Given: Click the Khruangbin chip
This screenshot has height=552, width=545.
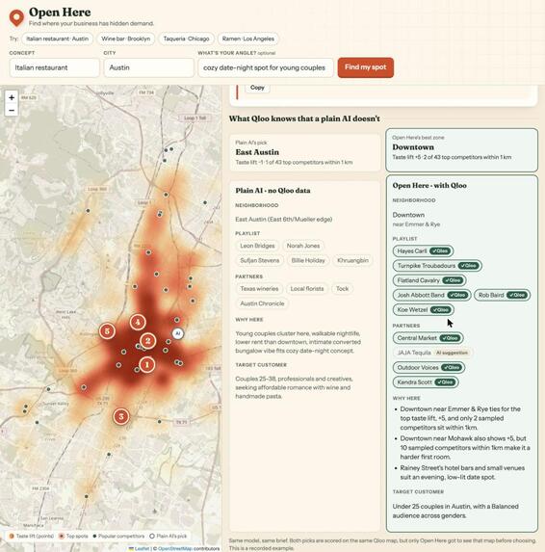Looking at the screenshot, I should tap(352, 260).
